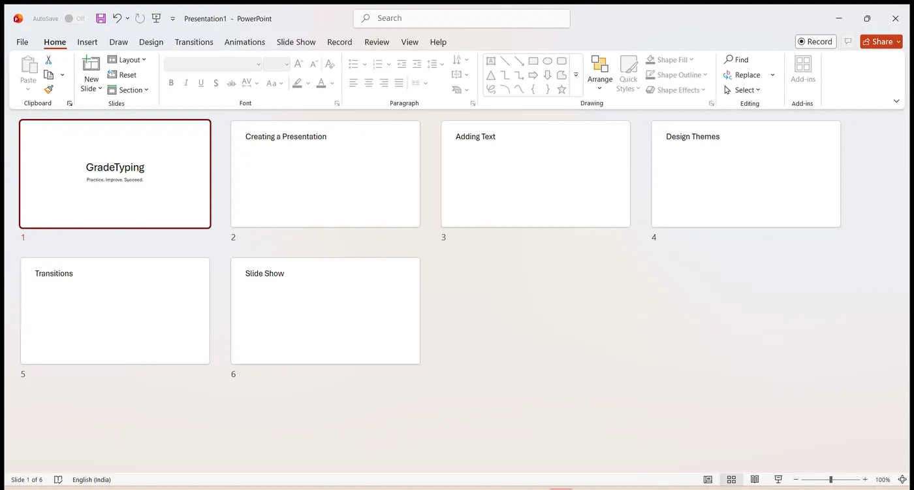Viewport: 914px width, 490px height.
Task: Toggle Underline formatting
Action: [201, 83]
